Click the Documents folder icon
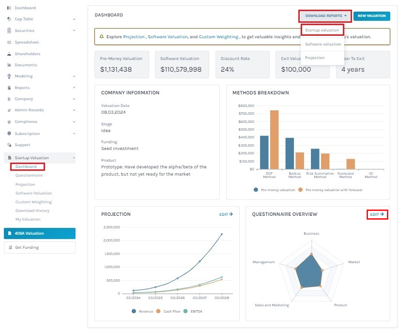The height and width of the screenshot is (330, 399). (9, 65)
